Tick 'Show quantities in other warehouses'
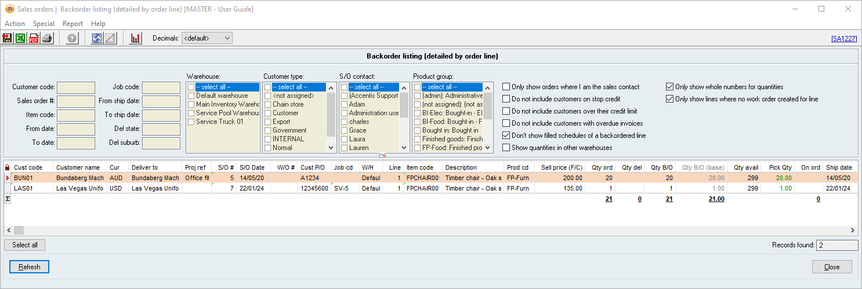 click(x=506, y=148)
